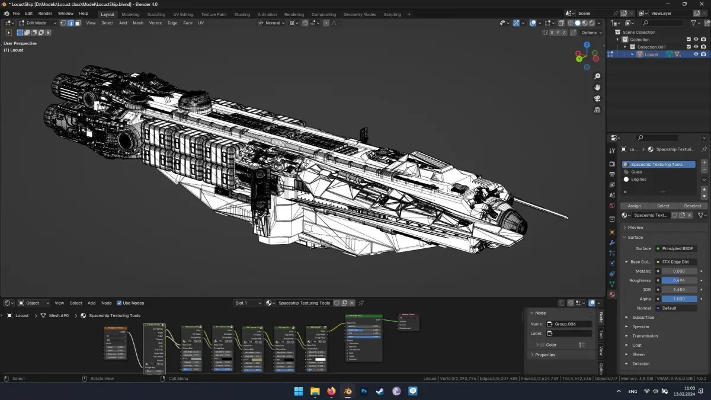
Task: Open the Scene properties tab icon
Action: [612, 195]
